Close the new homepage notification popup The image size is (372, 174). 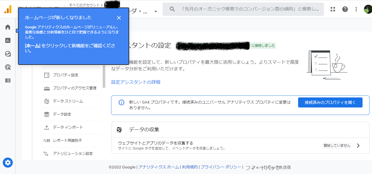[119, 18]
